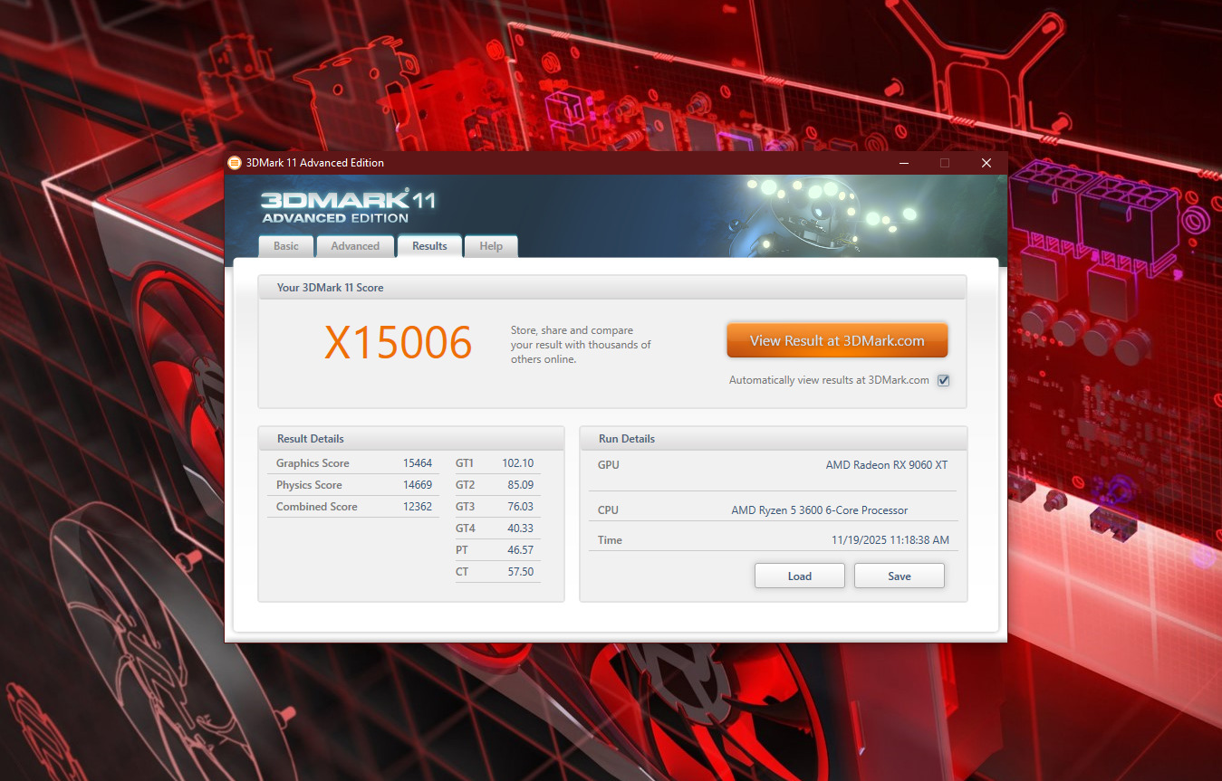Click the Save button
1222x781 pixels.
(900, 576)
